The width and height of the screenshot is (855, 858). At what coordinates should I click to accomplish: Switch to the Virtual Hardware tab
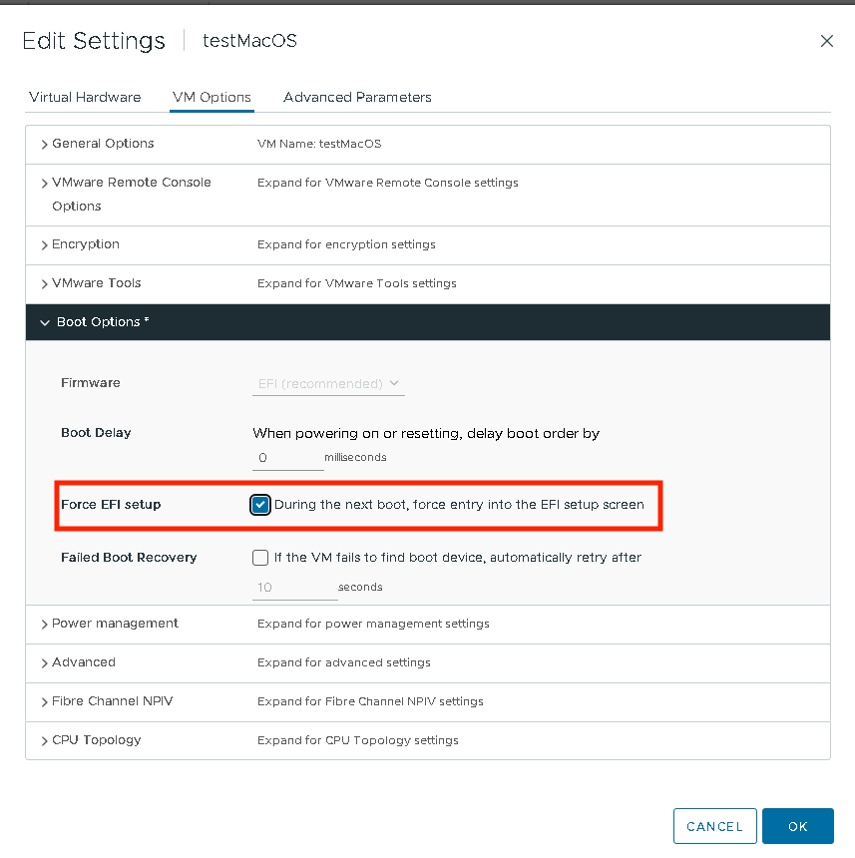click(85, 97)
